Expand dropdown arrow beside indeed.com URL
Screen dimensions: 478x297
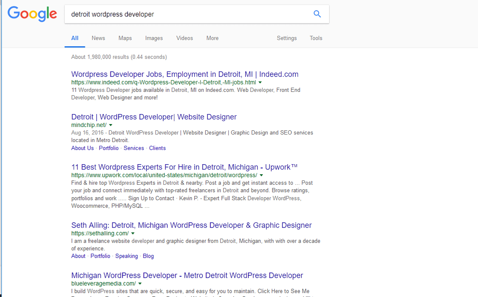260,83
